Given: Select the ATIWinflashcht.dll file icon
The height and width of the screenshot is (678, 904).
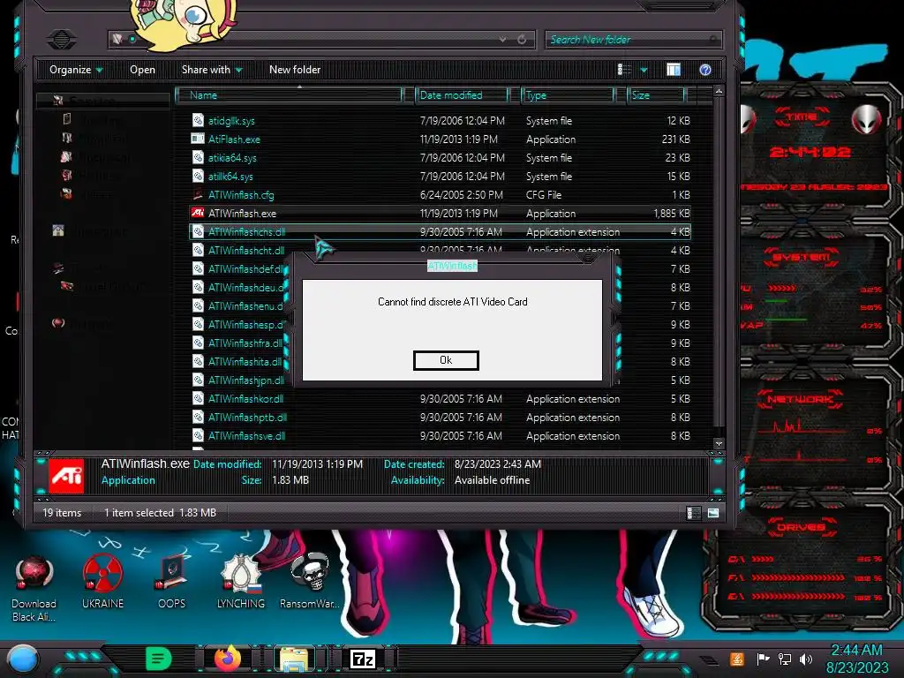Looking at the screenshot, I should coord(198,250).
